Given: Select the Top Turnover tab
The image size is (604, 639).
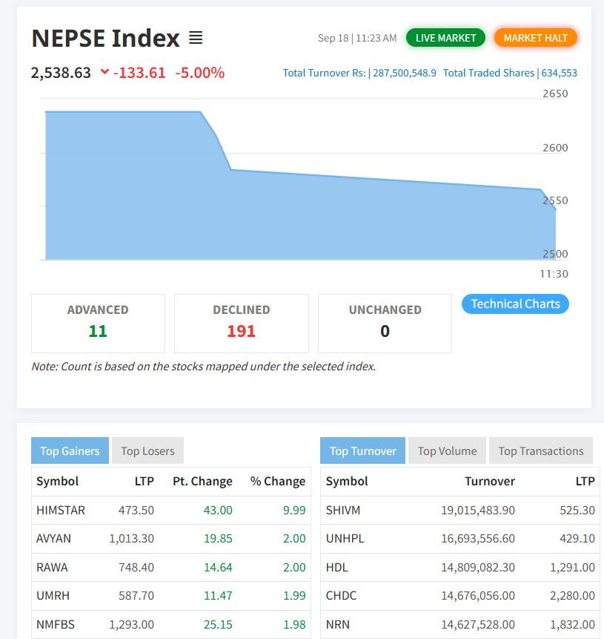Looking at the screenshot, I should tap(362, 450).
